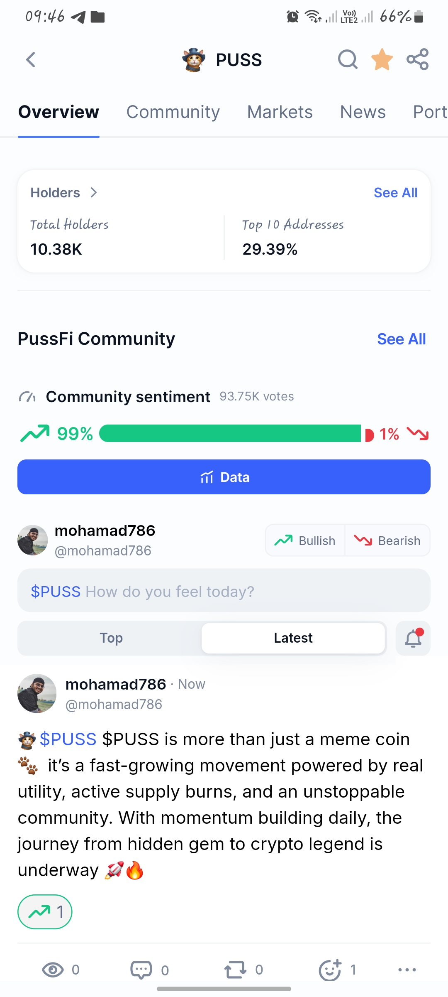The width and height of the screenshot is (448, 997).
Task: Switch to the Community tab
Action: click(173, 112)
